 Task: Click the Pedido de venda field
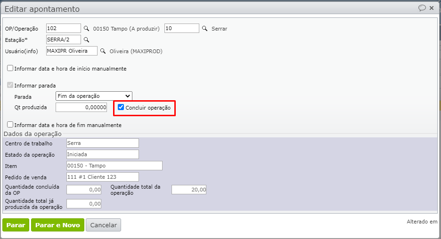tap(103, 177)
